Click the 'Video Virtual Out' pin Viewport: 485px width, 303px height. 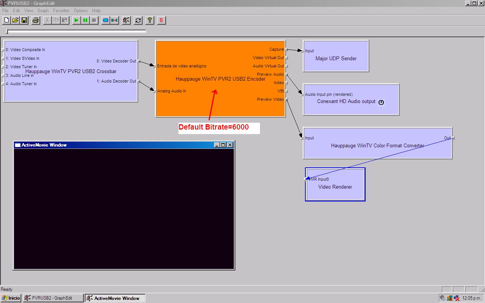(x=287, y=58)
